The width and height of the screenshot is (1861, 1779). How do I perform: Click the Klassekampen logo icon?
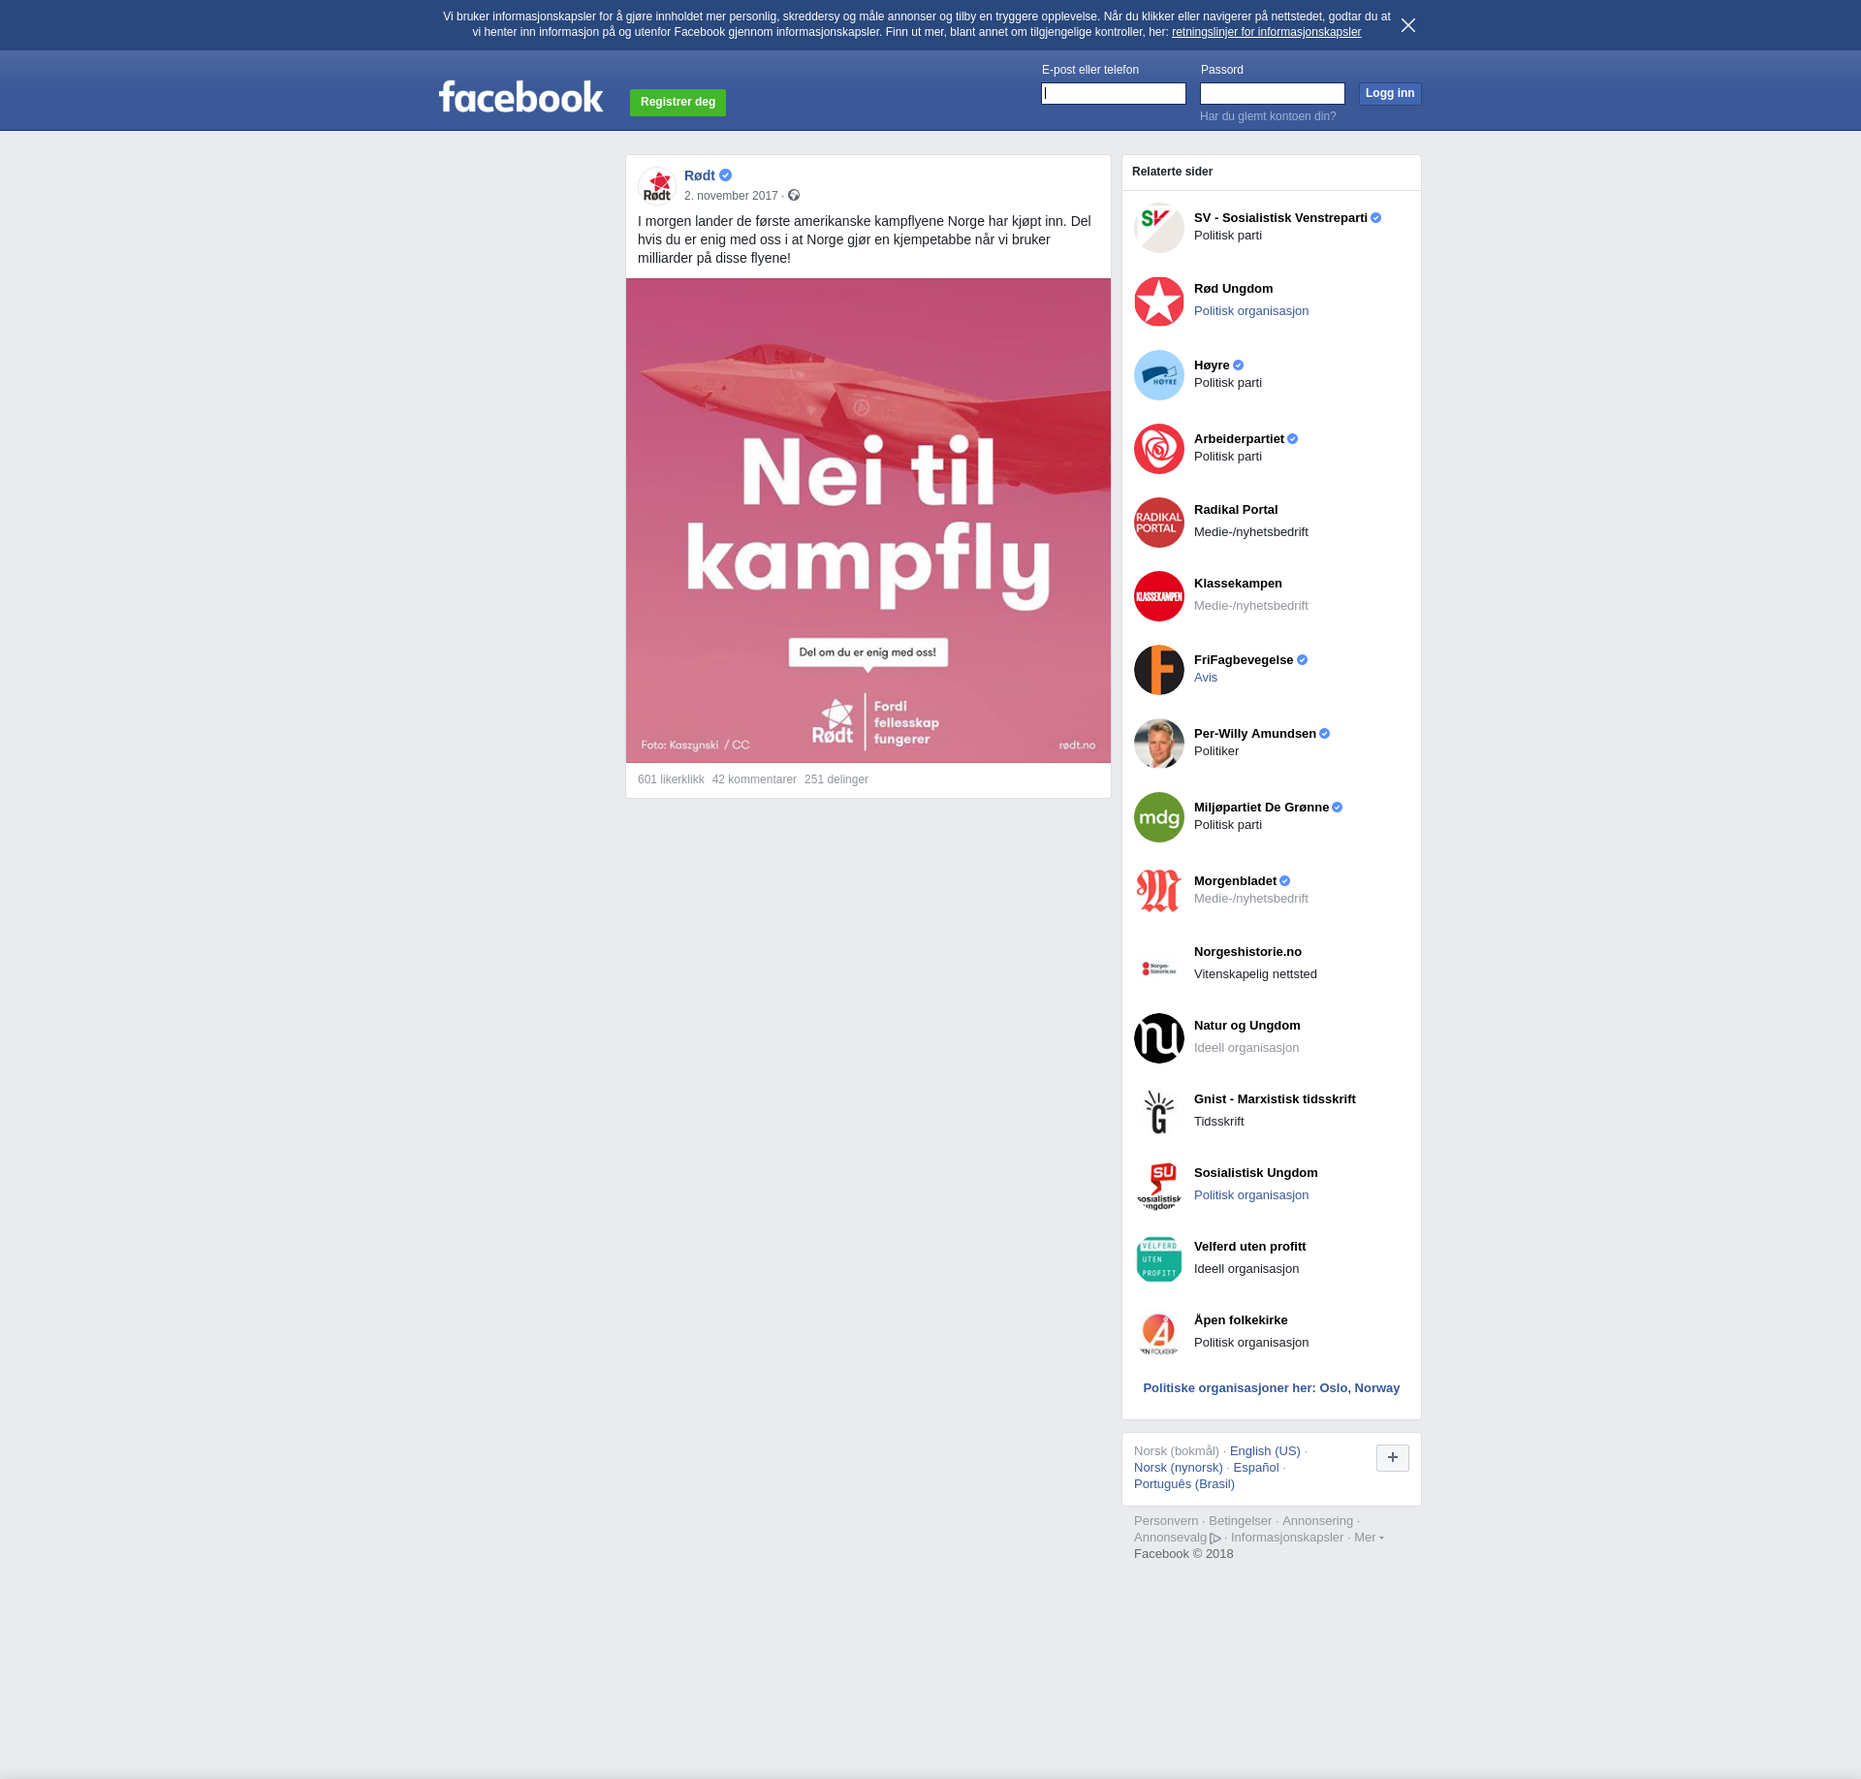tap(1159, 596)
